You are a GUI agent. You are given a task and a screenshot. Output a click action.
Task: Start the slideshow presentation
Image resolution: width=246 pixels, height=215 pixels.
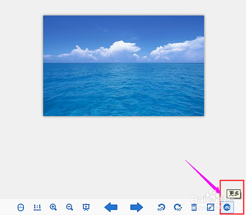click(86, 207)
